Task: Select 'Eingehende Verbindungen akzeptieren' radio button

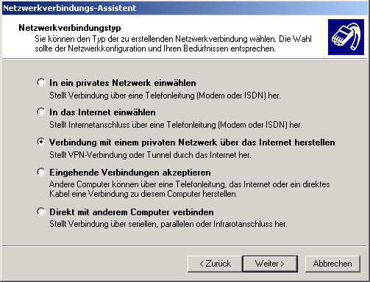Action: coord(41,172)
